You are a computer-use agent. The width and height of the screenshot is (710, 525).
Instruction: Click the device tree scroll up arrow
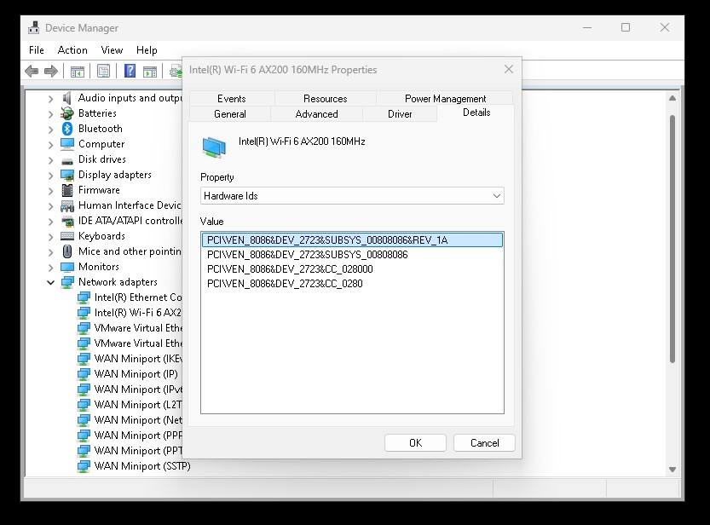(x=672, y=98)
